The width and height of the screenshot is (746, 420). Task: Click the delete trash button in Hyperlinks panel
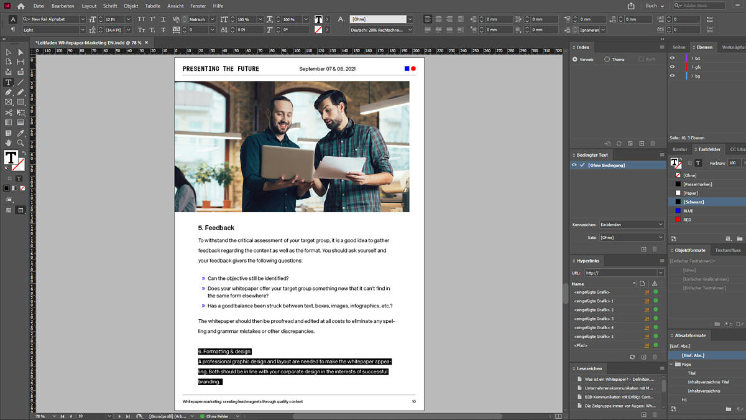[653, 357]
